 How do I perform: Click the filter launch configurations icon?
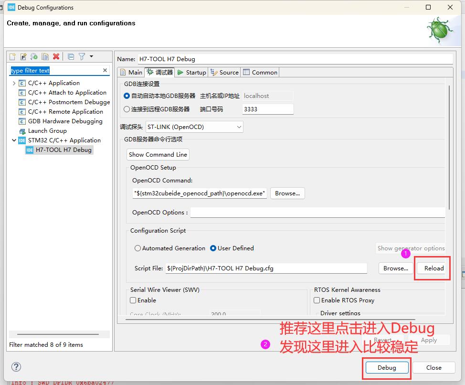point(82,56)
